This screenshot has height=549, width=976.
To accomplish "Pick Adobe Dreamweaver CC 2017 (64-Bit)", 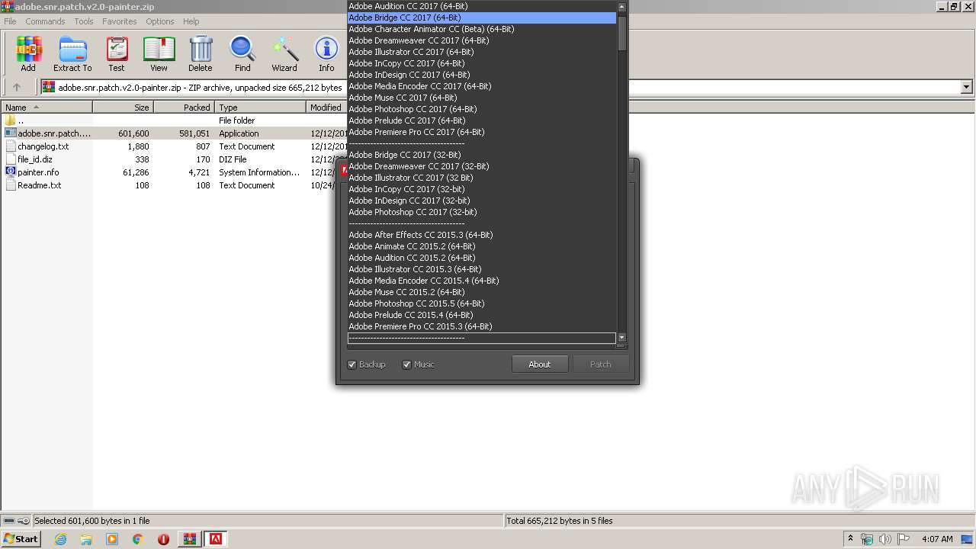I will (482, 40).
